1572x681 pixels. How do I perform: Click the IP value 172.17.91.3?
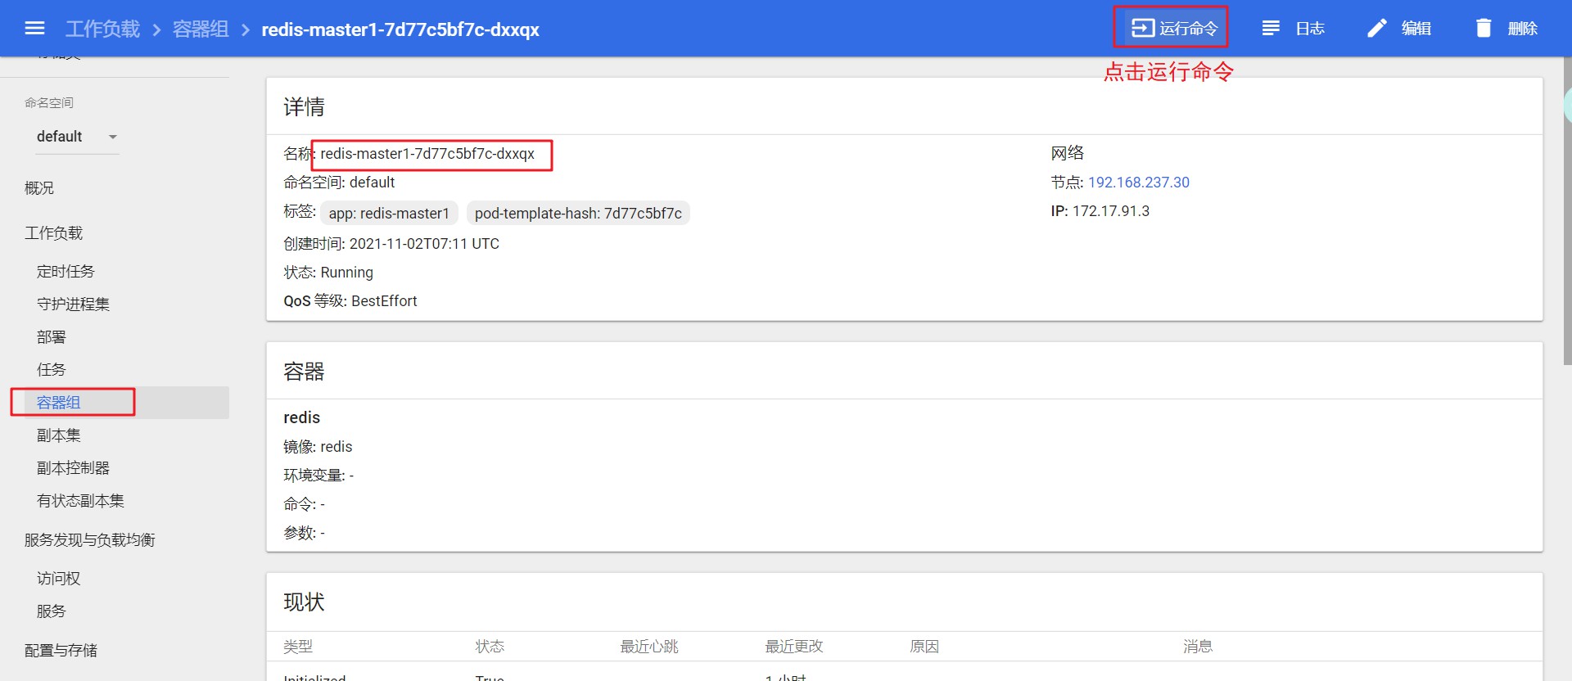tap(1110, 211)
